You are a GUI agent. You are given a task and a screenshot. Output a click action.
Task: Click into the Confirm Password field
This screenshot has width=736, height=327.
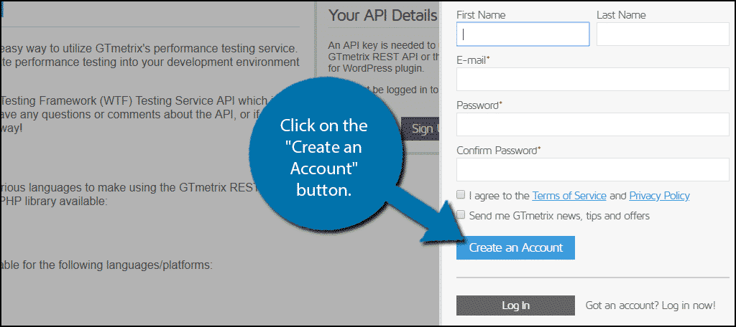(x=592, y=169)
